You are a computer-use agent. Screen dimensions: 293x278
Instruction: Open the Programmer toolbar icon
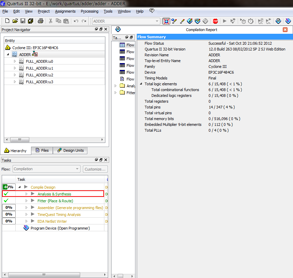[288, 21]
